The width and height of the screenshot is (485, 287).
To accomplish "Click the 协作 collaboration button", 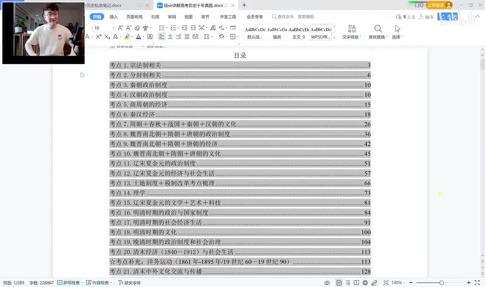I will tap(426, 17).
